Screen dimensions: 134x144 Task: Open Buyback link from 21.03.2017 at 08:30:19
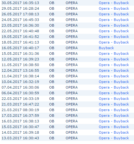point(114,110)
